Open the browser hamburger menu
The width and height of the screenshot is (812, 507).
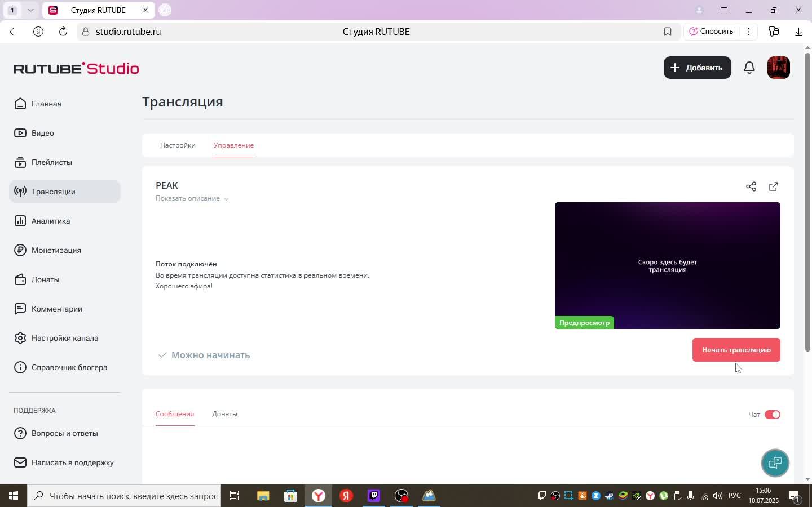point(724,10)
